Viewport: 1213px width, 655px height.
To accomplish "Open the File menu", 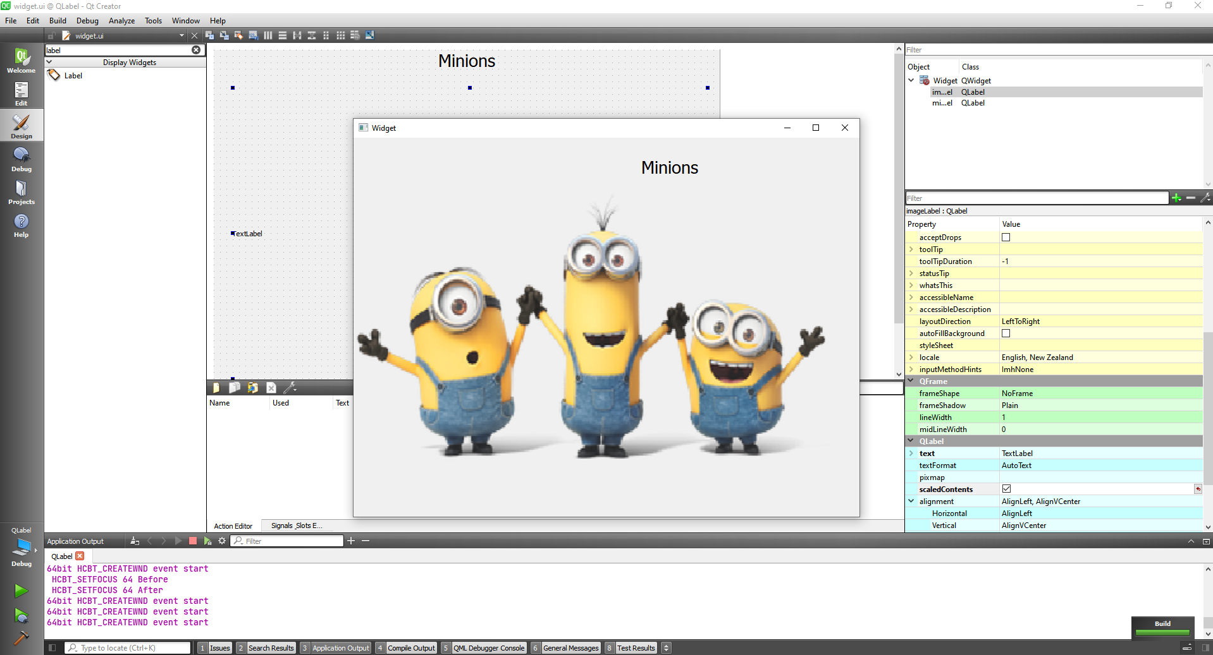I will [11, 21].
